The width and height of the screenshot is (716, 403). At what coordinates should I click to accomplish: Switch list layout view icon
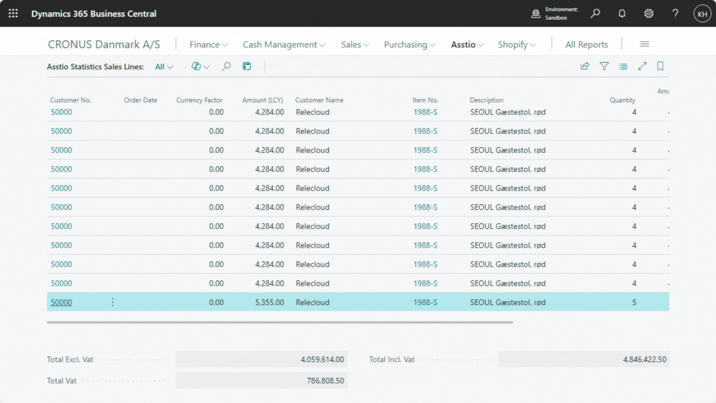click(623, 66)
